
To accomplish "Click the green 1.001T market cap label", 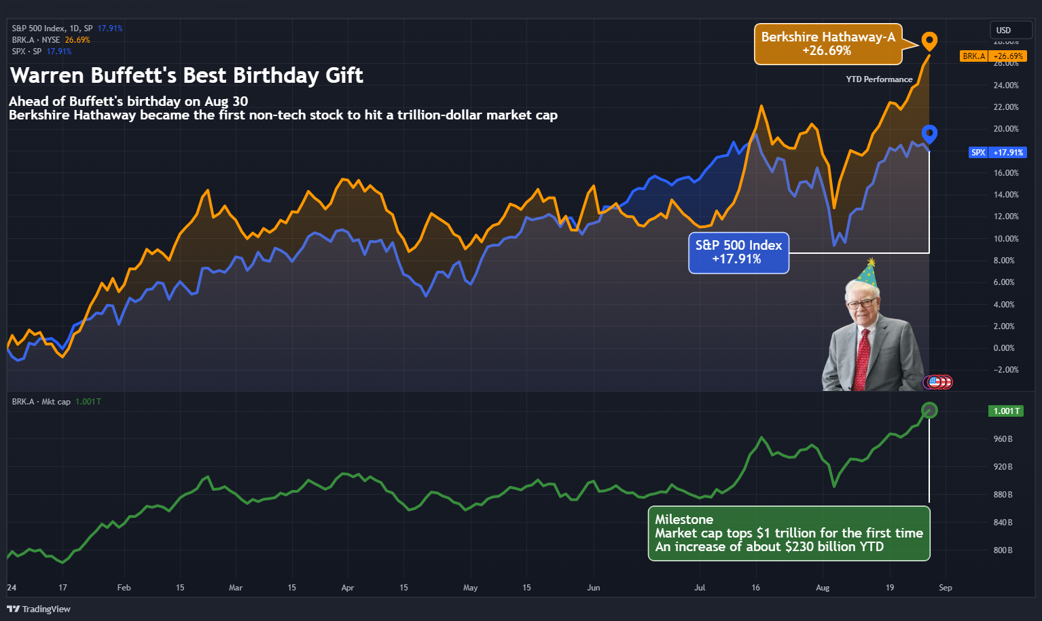I will click(1005, 411).
